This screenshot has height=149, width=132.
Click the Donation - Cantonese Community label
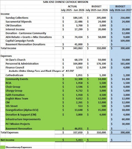point(26,33)
